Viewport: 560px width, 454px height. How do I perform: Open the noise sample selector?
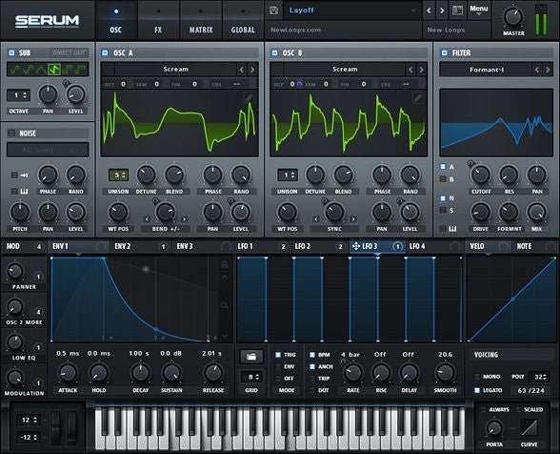tap(48, 150)
